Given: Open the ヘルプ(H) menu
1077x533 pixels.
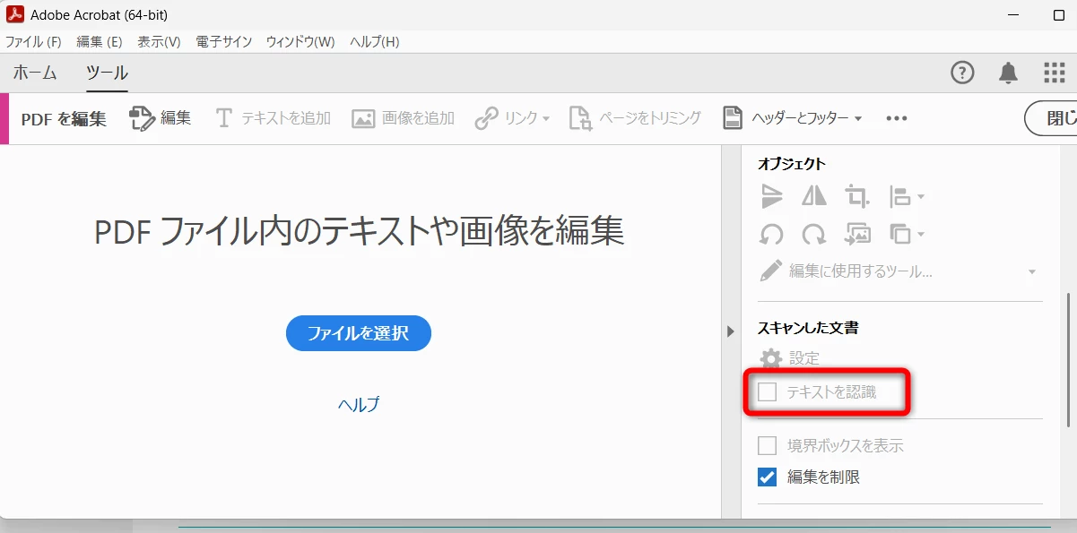Looking at the screenshot, I should coord(375,42).
